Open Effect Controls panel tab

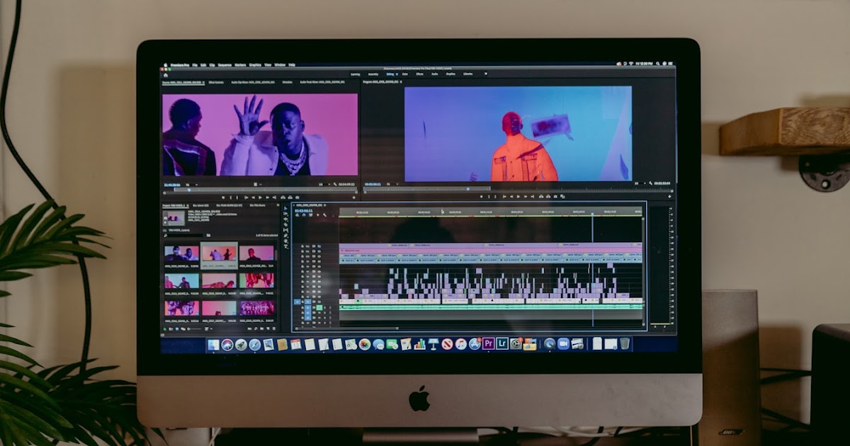click(216, 82)
